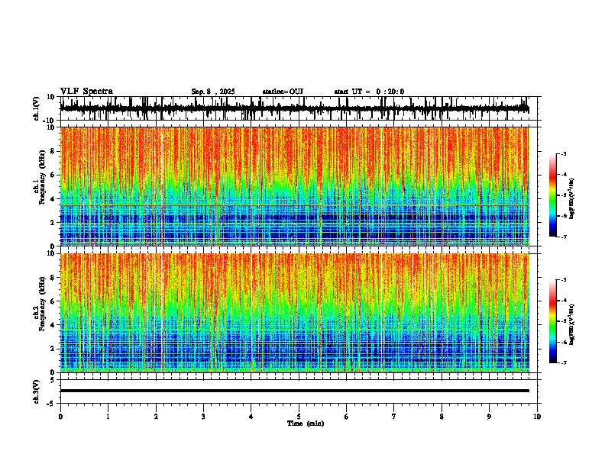Click the ch.3 flat voltage trace
Screen dimensions: 605x467
[x=295, y=391]
